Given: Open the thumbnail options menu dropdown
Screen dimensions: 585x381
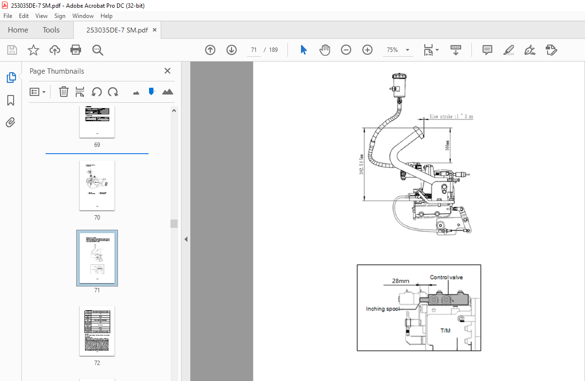Looking at the screenshot, I should tap(37, 92).
